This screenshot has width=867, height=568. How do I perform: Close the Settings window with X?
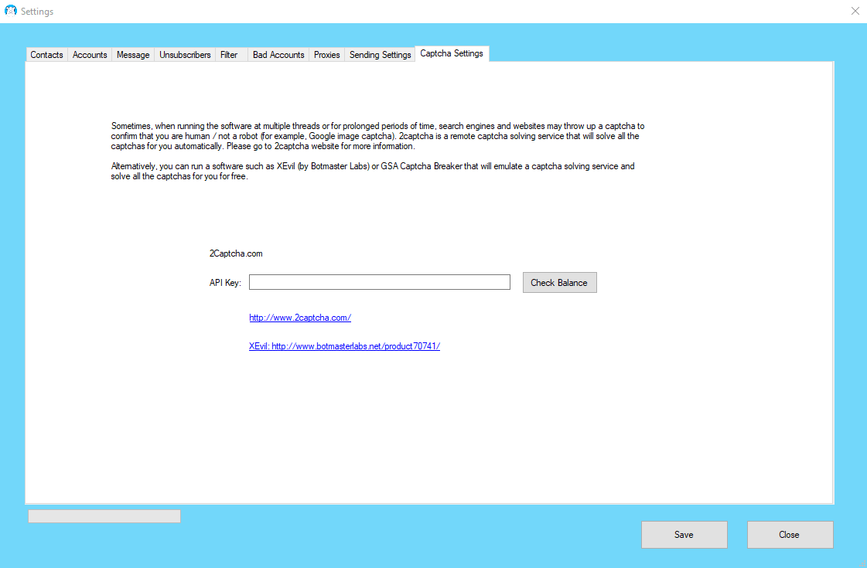pos(855,11)
